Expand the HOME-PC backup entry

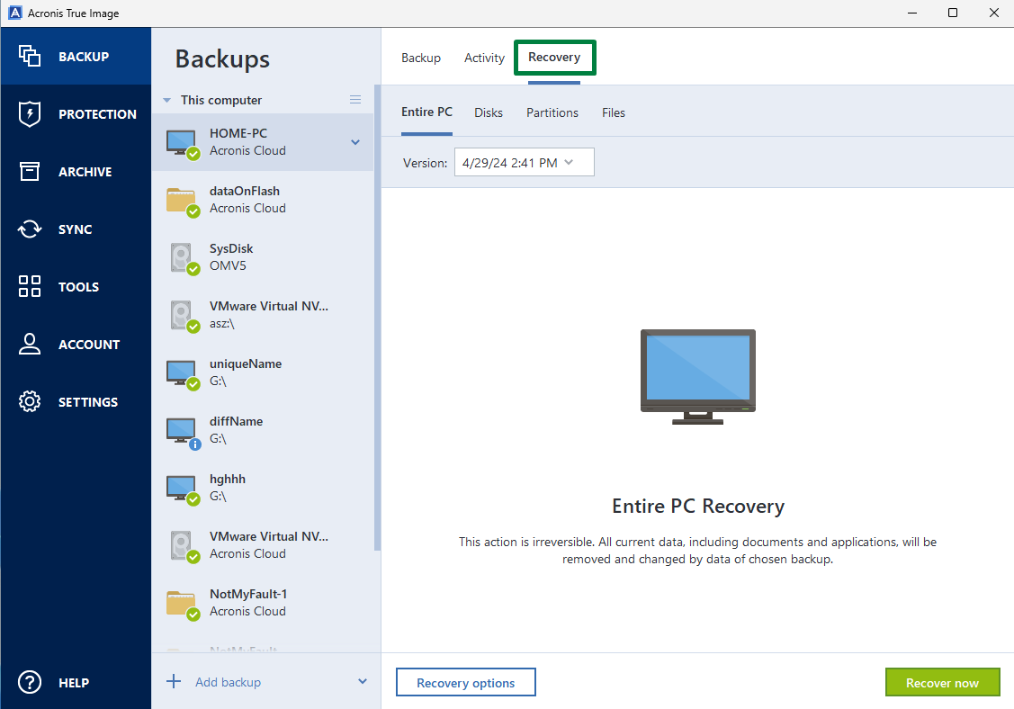pyautogui.click(x=355, y=142)
